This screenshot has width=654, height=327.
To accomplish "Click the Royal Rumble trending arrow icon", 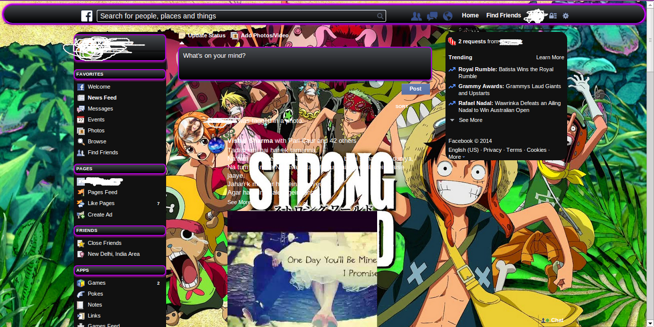I will pyautogui.click(x=452, y=70).
